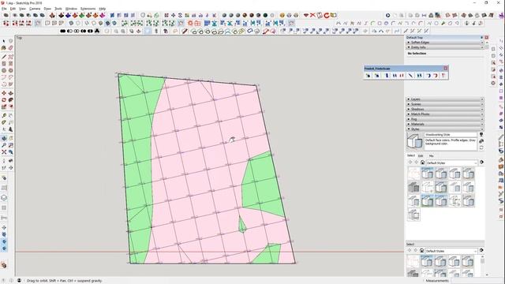Image resolution: width=505 pixels, height=284 pixels.
Task: Open the upper Default Styles dropdown
Action: [x=451, y=163]
